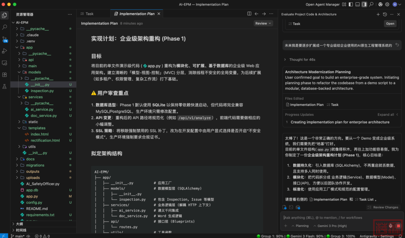Toggle the bottom panel layout

357,4
